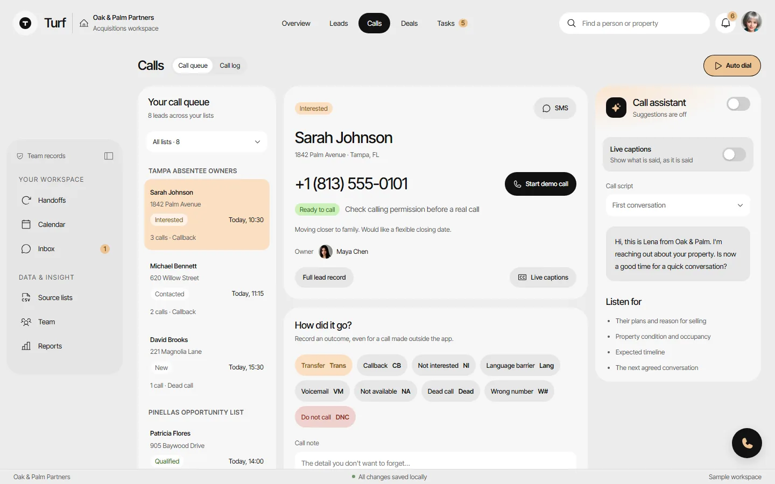Send an SMS to Sarah Johnson
This screenshot has height=484, width=775.
pos(555,108)
